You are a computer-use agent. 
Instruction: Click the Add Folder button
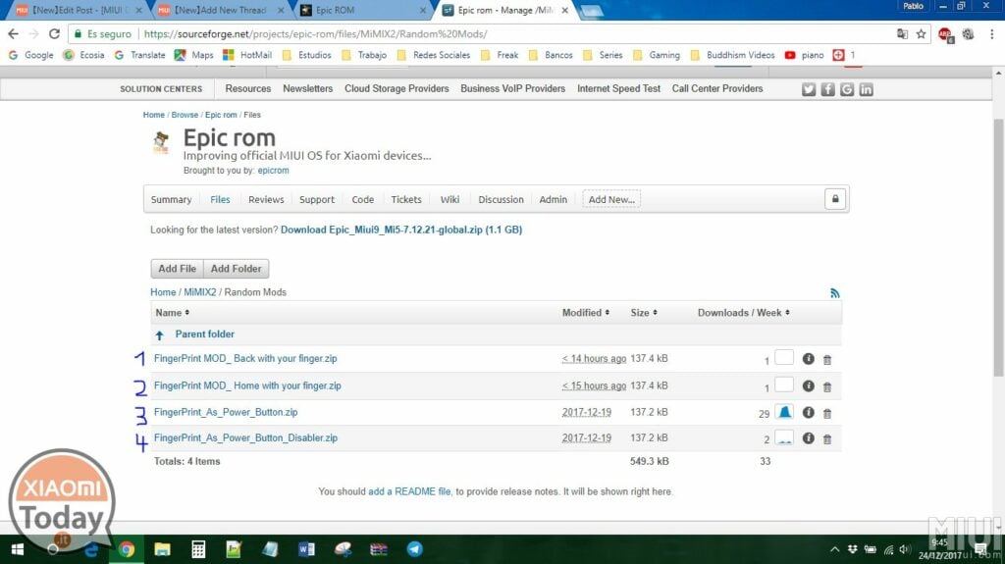point(236,269)
